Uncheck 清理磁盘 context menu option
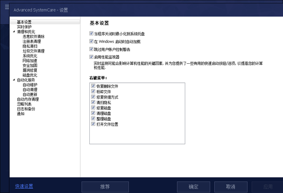283x193 pixels. tap(93, 113)
